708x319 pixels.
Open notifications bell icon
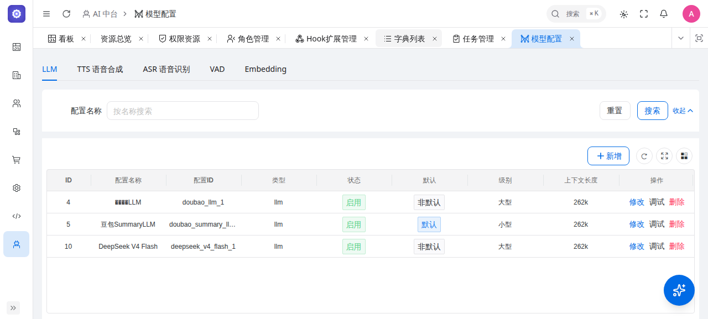pyautogui.click(x=664, y=14)
